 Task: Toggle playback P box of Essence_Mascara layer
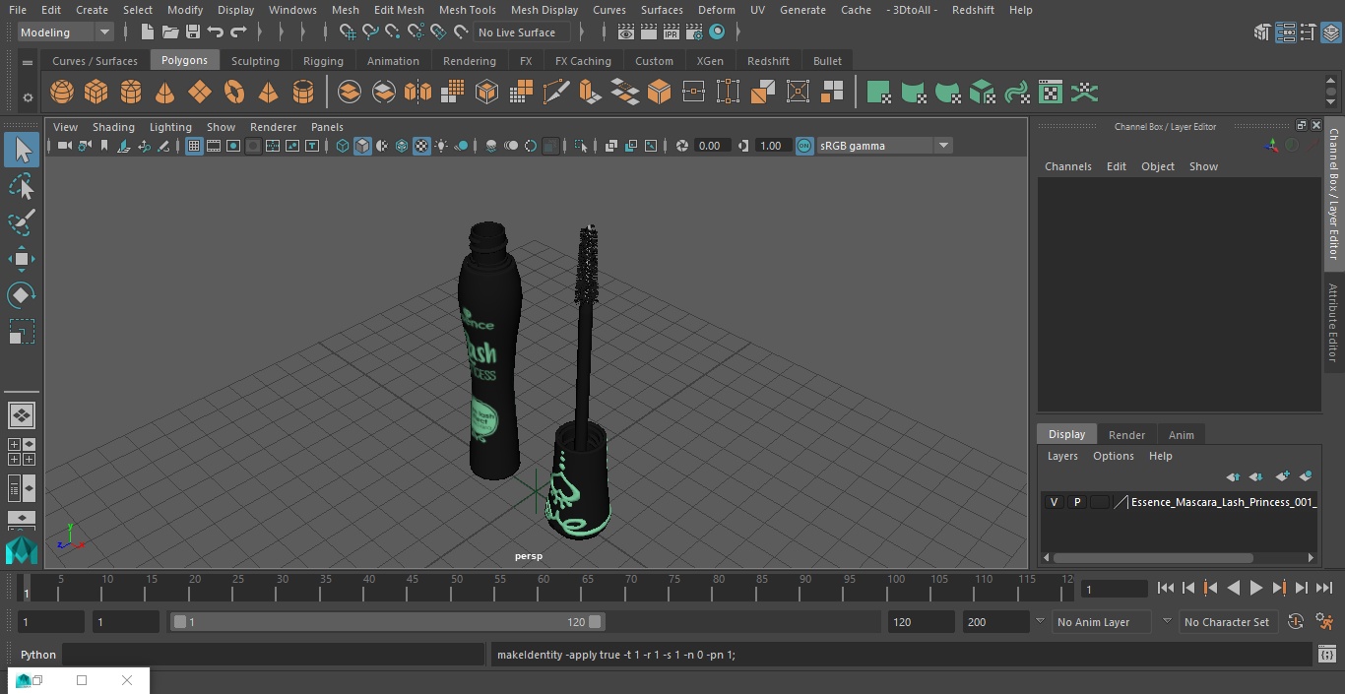pos(1076,502)
